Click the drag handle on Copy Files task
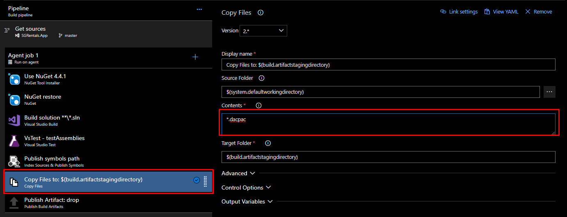 pyautogui.click(x=205, y=181)
